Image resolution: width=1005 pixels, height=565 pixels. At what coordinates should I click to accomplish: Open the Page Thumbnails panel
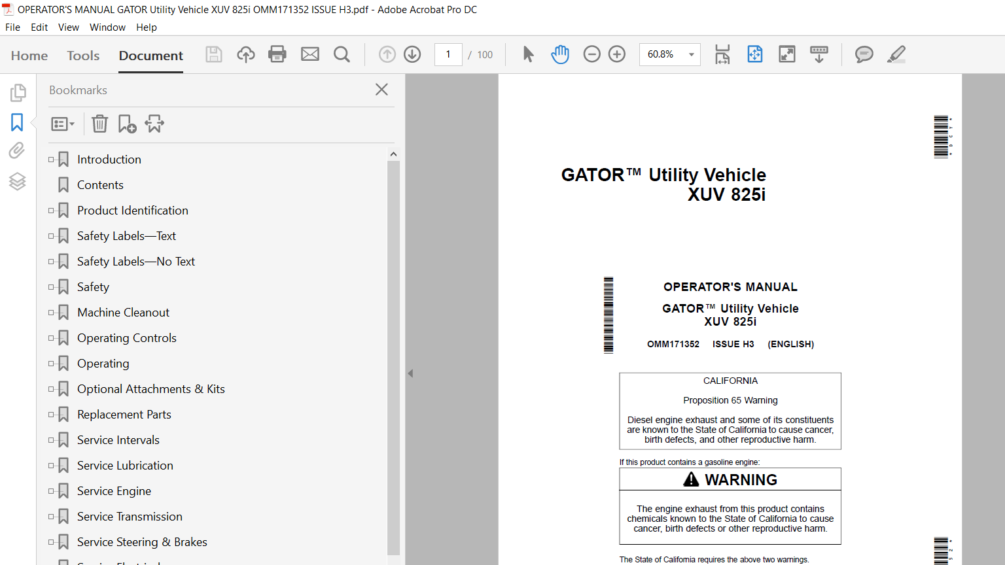pos(18,93)
